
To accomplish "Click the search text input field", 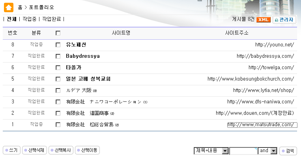I will [243, 151].
